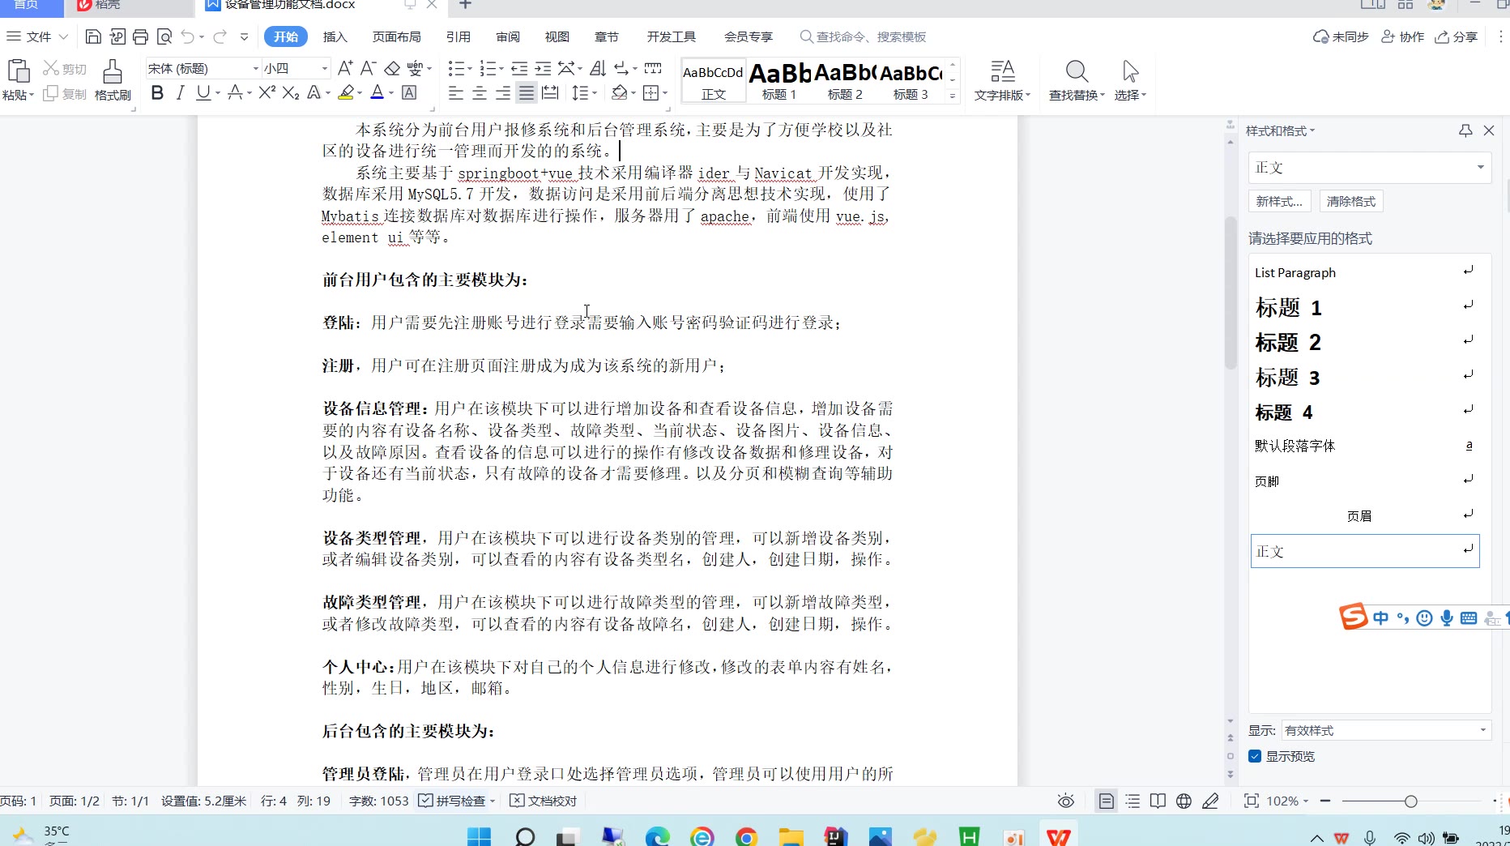Screen dimensions: 1510x846
Task: Click the Align right icon
Action: [503, 92]
